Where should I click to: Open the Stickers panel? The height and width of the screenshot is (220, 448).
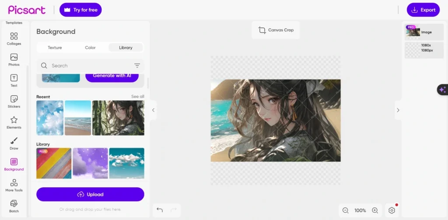[x=14, y=102]
